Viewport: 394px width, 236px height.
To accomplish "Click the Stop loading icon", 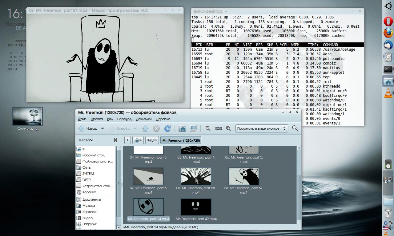I will [x=156, y=128].
